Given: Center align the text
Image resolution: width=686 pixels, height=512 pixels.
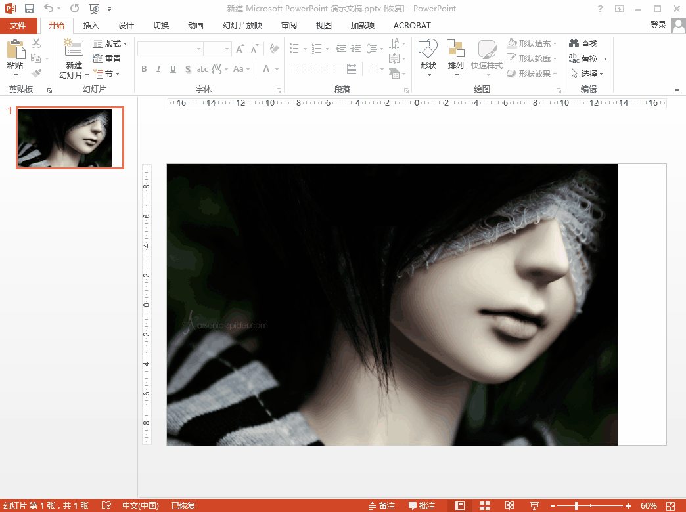Looking at the screenshot, I should coord(309,69).
